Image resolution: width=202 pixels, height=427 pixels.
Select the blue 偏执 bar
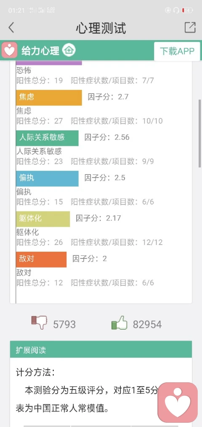tap(47, 179)
